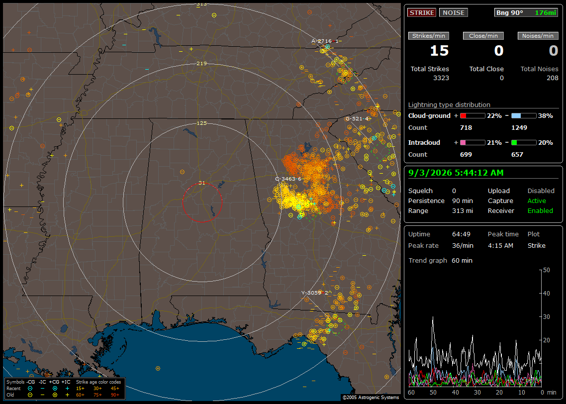Click the negative cloud-ground blue bar
This screenshot has width=566, height=404.
point(524,116)
